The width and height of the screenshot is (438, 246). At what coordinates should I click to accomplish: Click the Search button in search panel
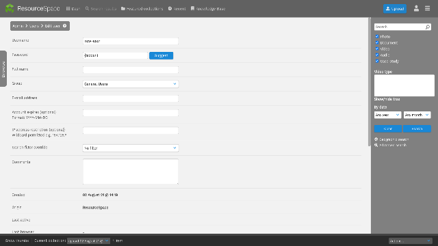click(417, 129)
